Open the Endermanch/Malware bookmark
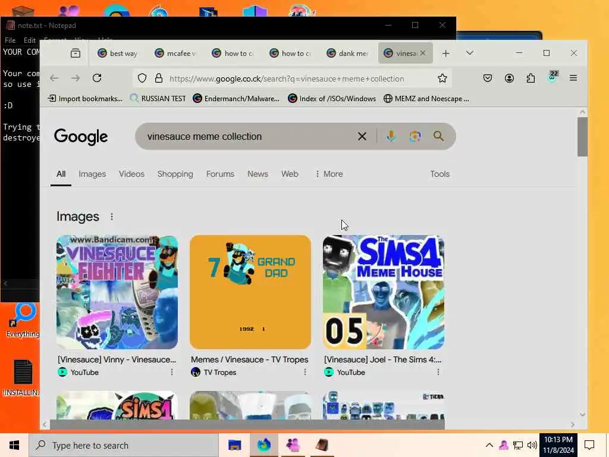The height and width of the screenshot is (457, 609). coord(237,99)
